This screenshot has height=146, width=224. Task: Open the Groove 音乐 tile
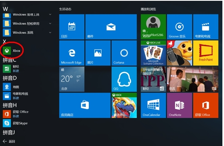[x=180, y=27]
